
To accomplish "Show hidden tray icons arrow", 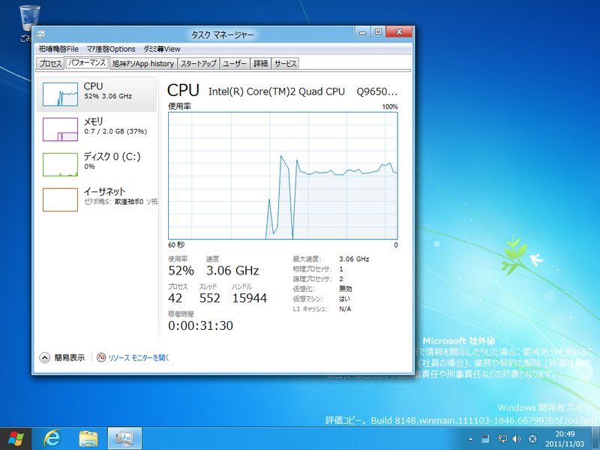I will click(471, 439).
